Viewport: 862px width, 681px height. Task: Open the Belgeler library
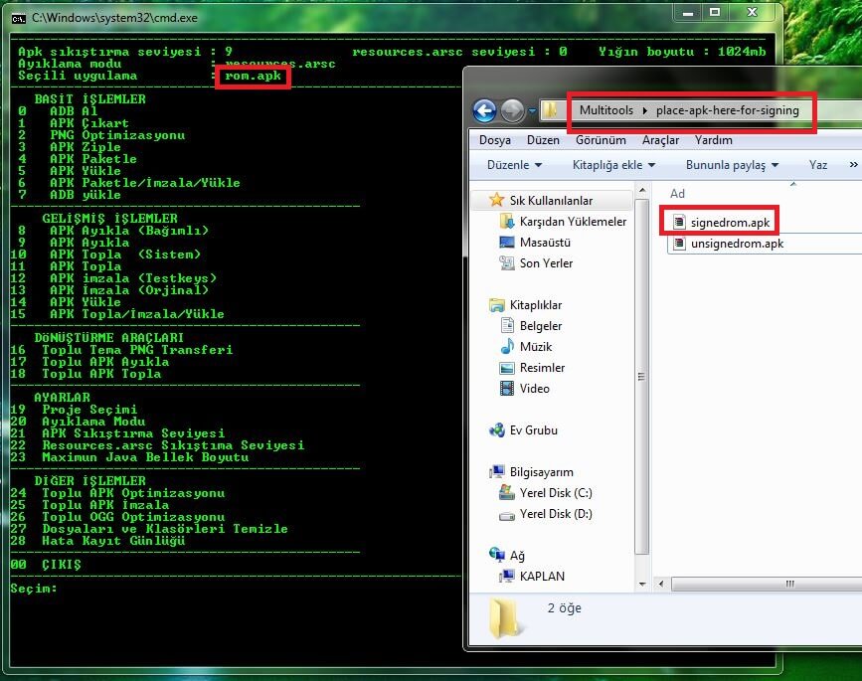[x=540, y=326]
